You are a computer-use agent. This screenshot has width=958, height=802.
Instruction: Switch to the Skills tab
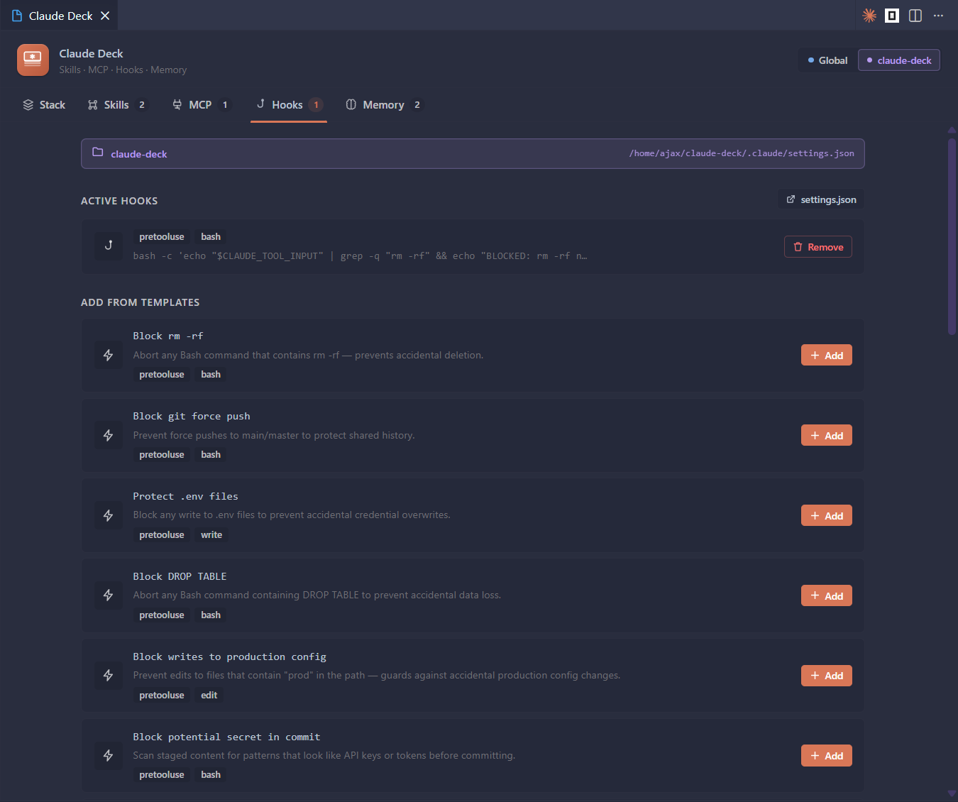117,105
